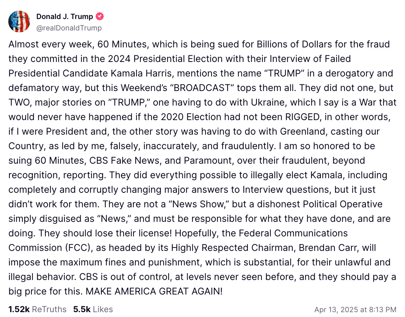Click the phrase "Federal Communications" in the post
This screenshot has width=405, height=317.
click(x=289, y=233)
